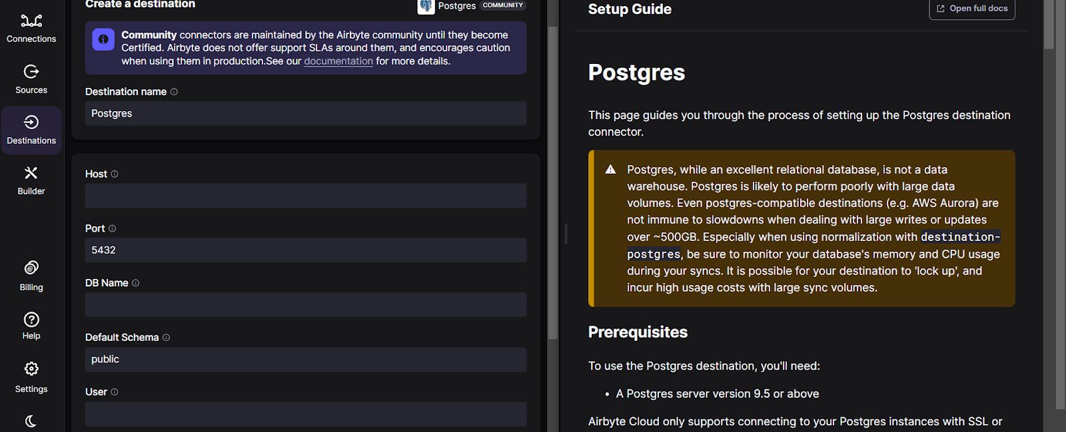Click the Postgres guide title
This screenshot has height=432, width=1066.
636,73
